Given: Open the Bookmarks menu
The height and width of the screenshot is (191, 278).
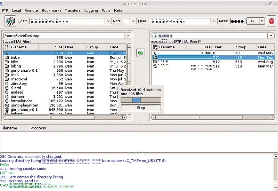Looking at the screenshot, I should (x=51, y=10).
